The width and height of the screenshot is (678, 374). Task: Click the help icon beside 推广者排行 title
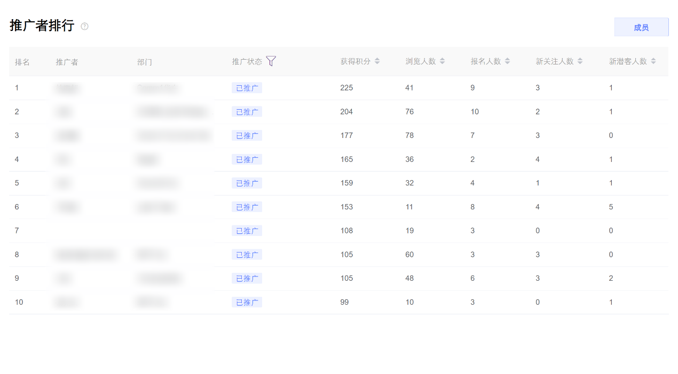click(84, 26)
